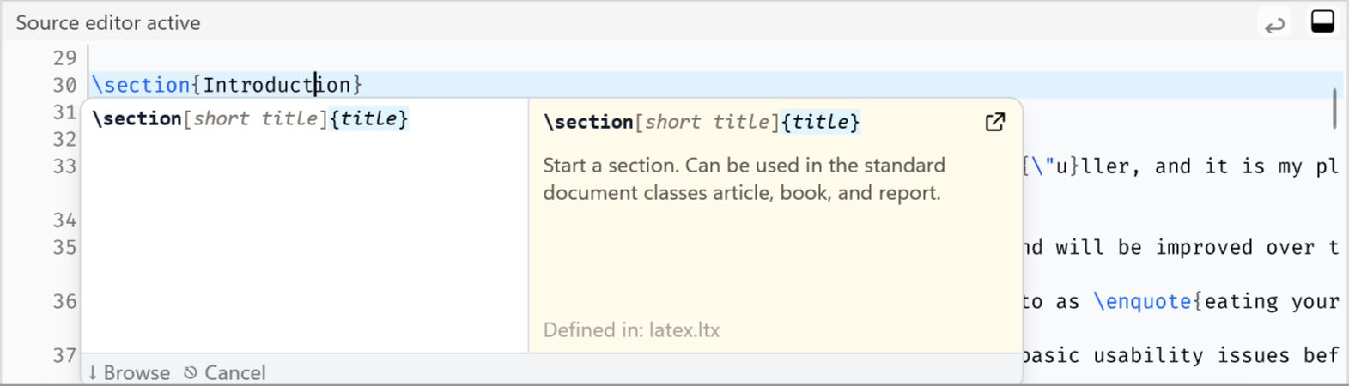Viewport: 1349px width, 386px height.
Task: Click the down-arrow icon beside Browse
Action: click(93, 373)
